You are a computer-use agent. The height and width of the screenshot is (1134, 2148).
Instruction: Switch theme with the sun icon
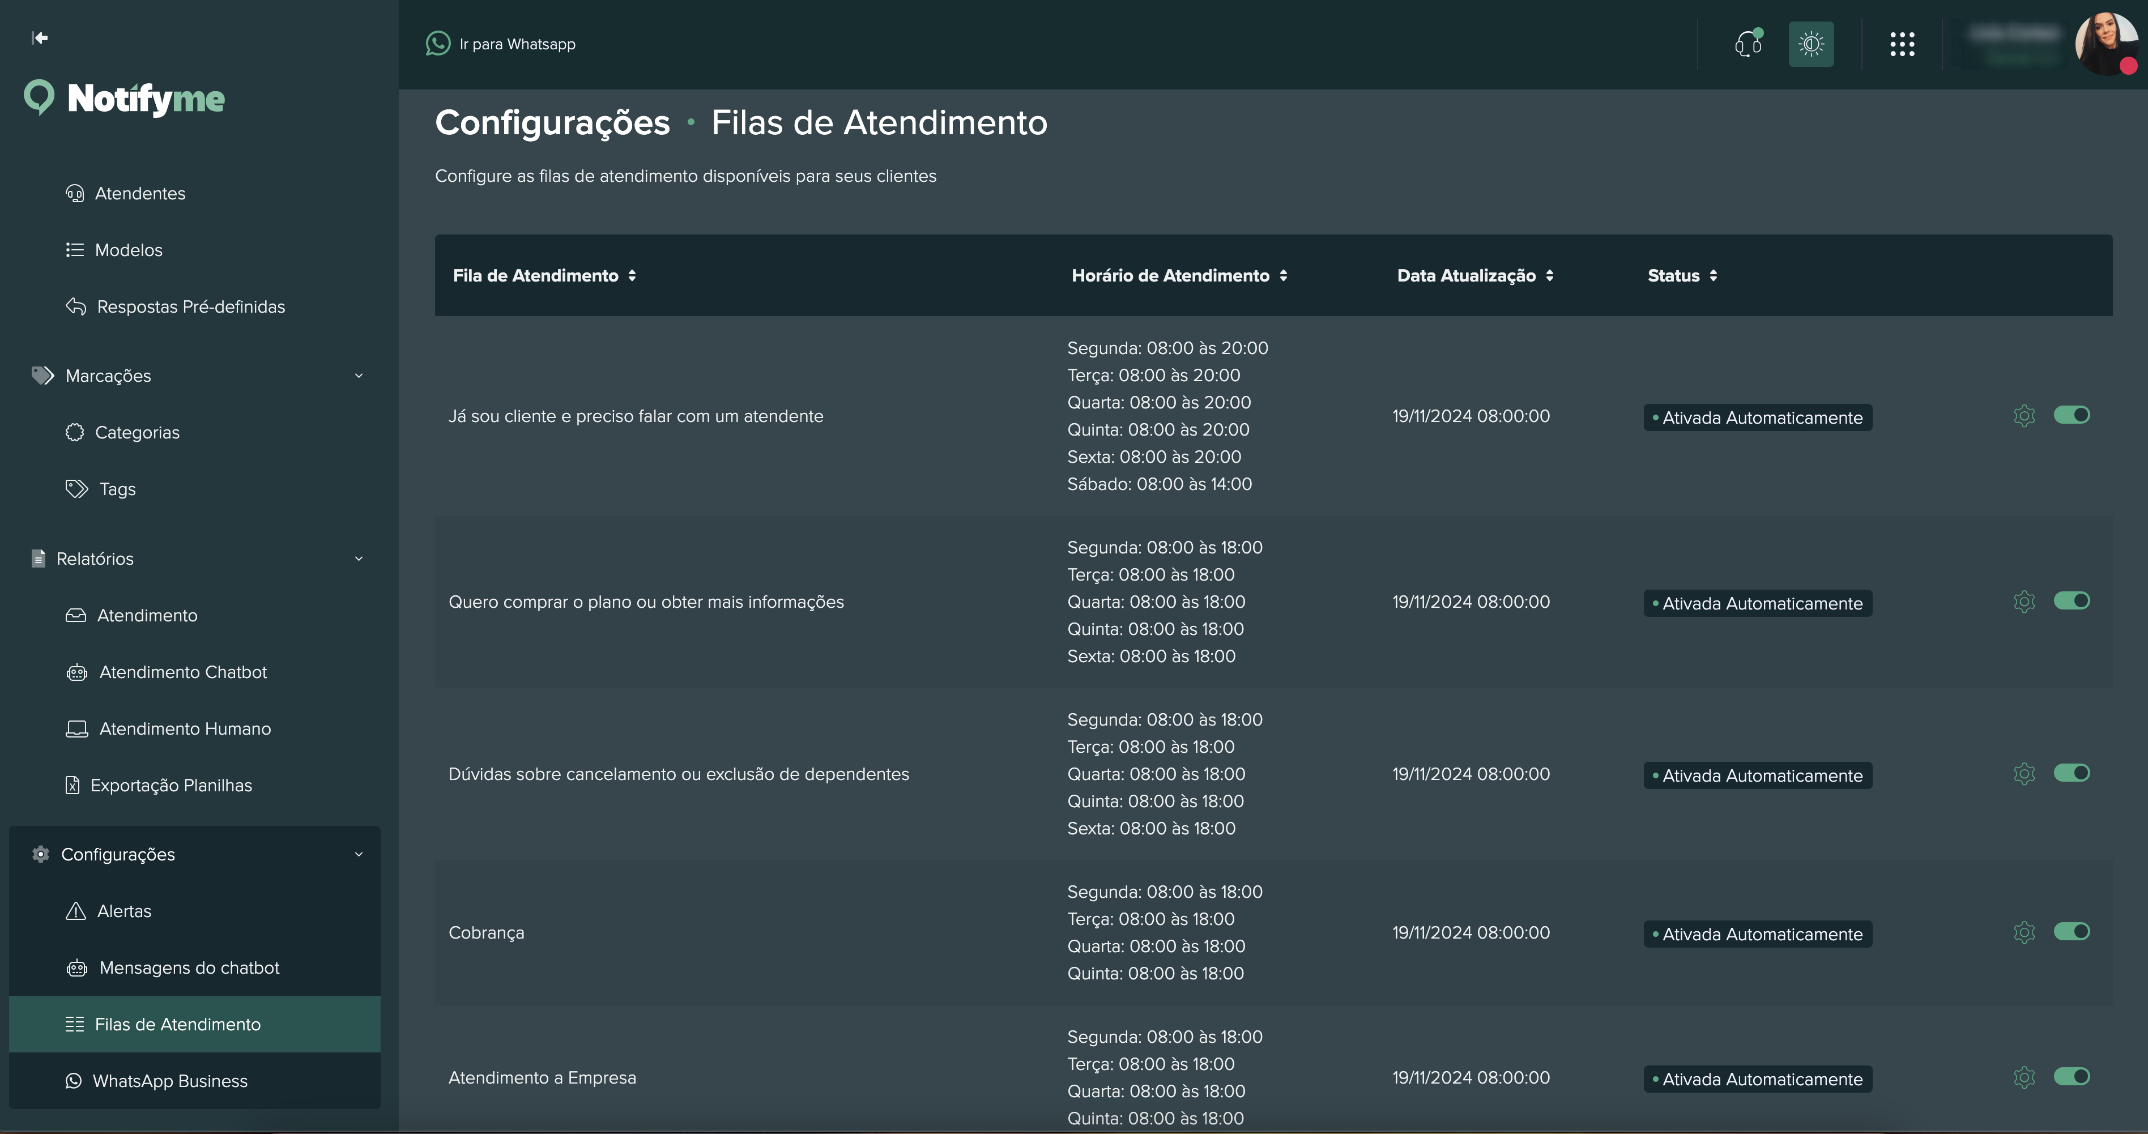click(1810, 44)
